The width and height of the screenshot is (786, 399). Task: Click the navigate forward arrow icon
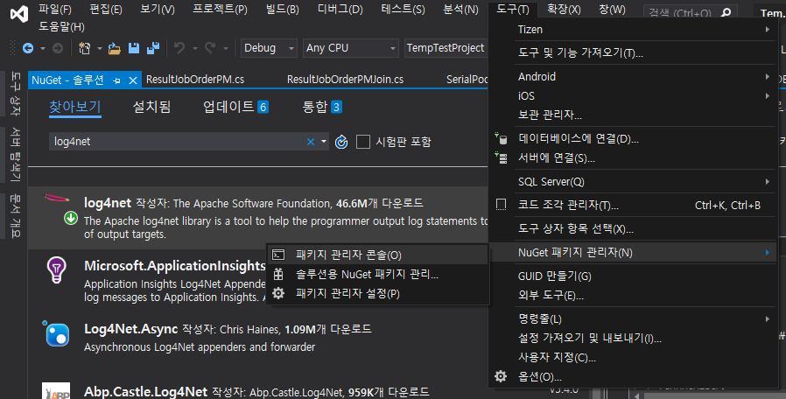coord(58,48)
